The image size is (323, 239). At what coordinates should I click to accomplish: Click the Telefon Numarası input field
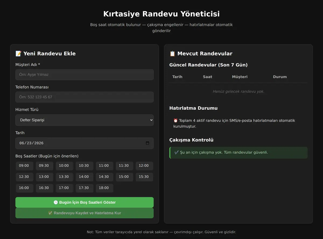click(85, 97)
